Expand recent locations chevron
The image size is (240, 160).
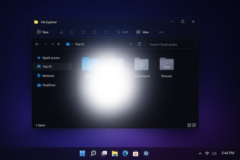[x=52, y=44]
